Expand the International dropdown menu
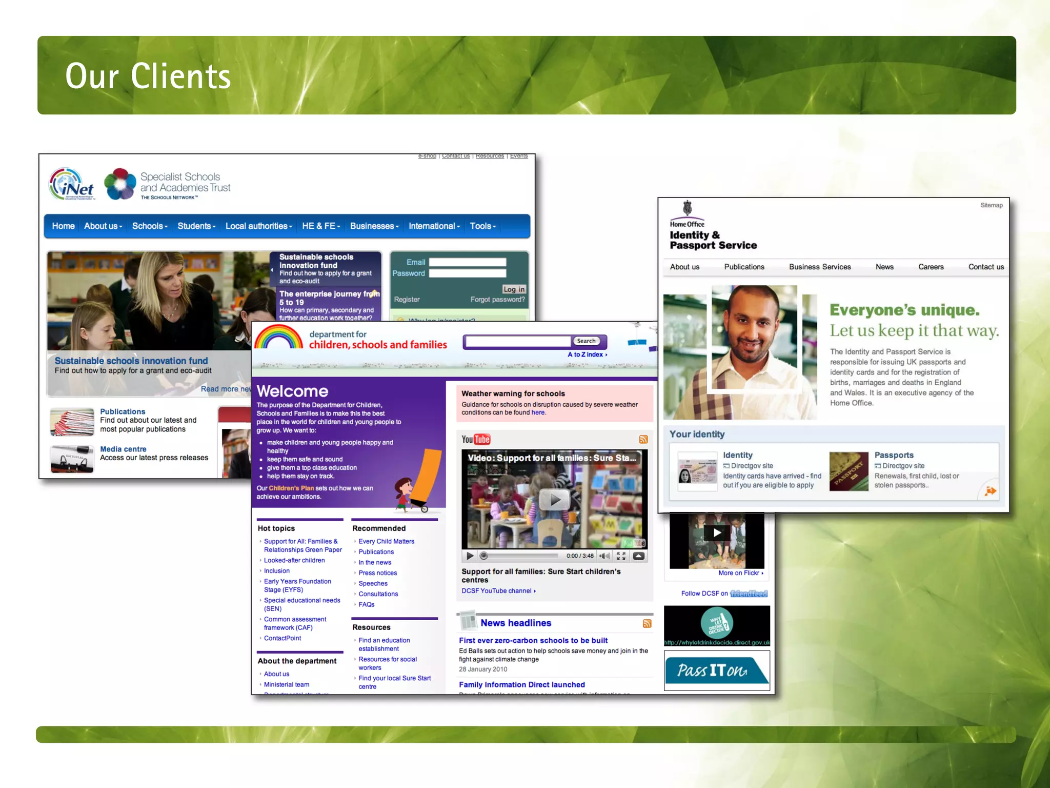Screen dimensions: 1050x788 [434, 226]
